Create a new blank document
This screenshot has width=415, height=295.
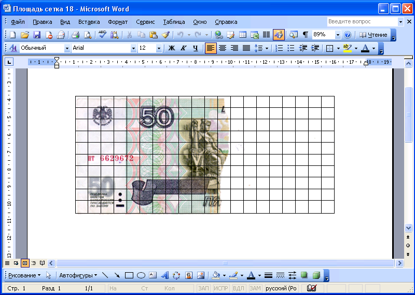(12, 35)
